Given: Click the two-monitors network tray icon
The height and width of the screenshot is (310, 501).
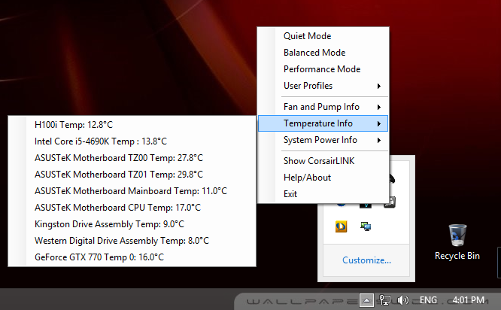Looking at the screenshot, I should click(x=366, y=226).
